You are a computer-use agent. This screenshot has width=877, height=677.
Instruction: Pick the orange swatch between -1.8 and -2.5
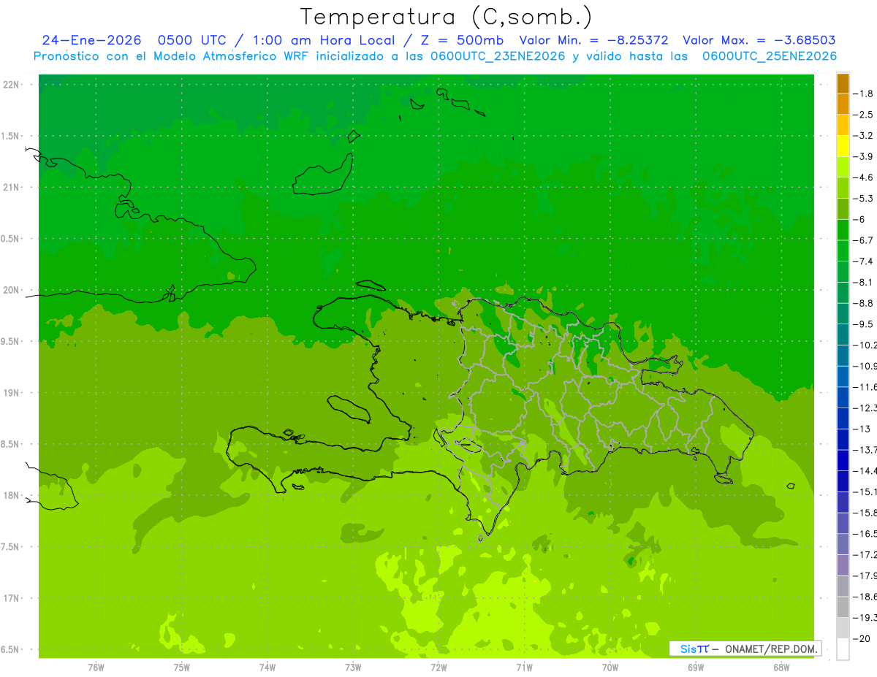pos(843,104)
